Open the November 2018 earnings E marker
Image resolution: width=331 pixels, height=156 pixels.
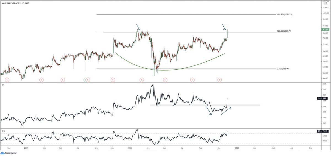[7, 80]
